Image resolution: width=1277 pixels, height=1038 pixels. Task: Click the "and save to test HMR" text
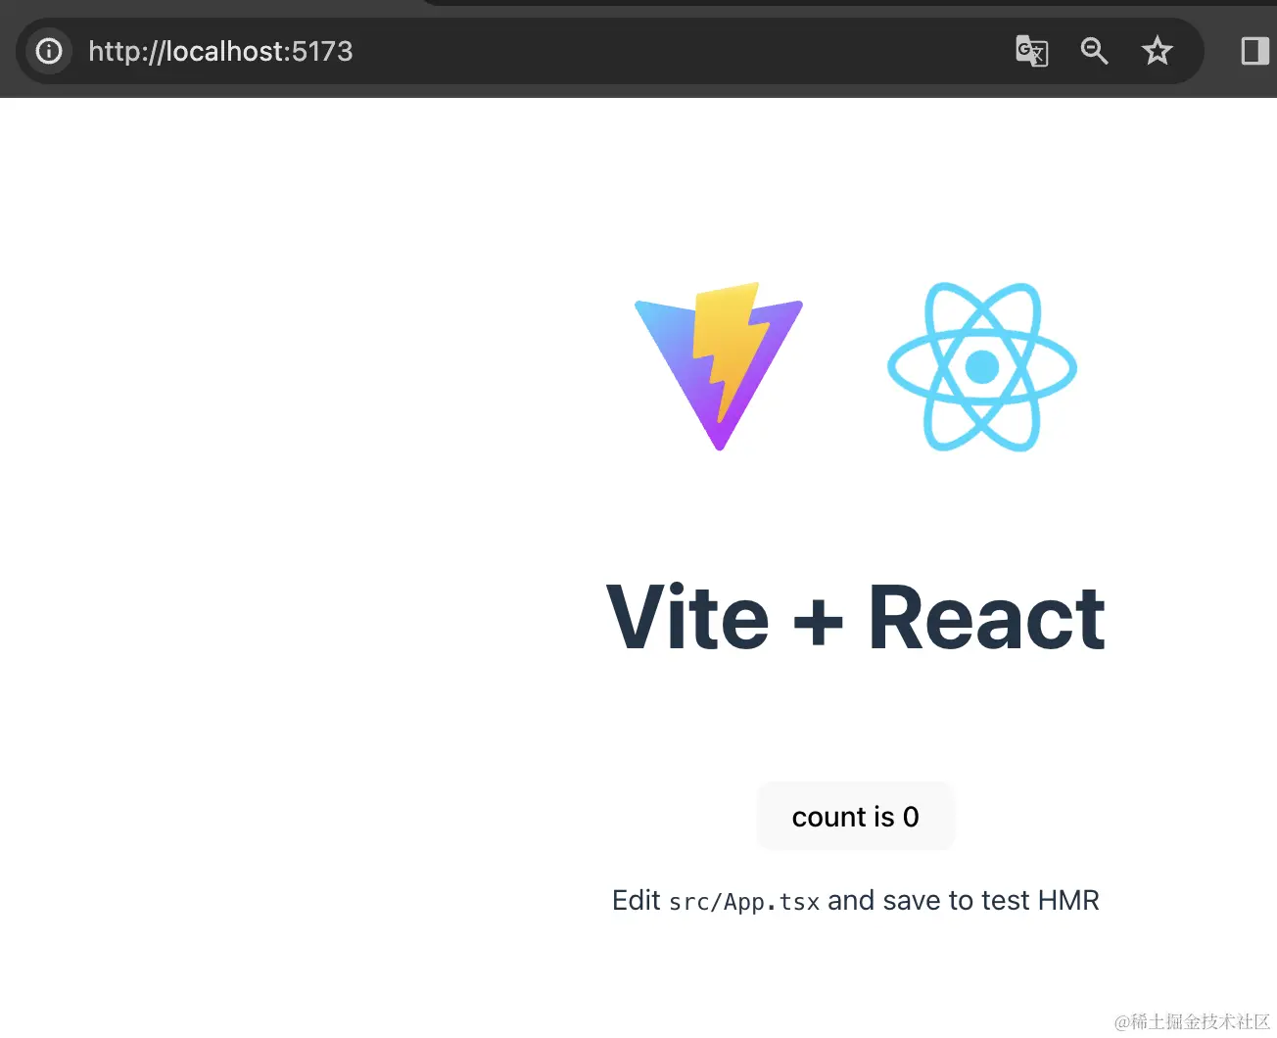point(964,900)
